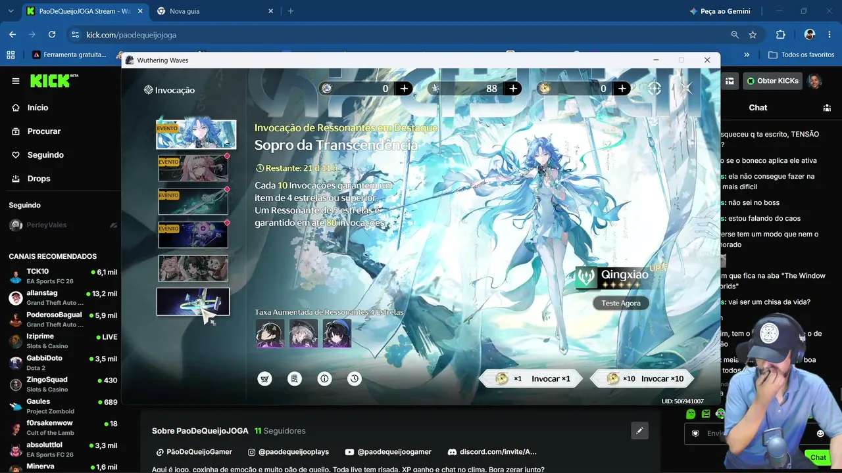This screenshot has width=842, height=473.
Task: Open the Ferramenta gratuita bookmark
Action: 69,55
